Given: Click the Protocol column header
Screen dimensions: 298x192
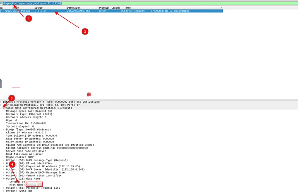Looking at the screenshot, I should pos(104,7).
